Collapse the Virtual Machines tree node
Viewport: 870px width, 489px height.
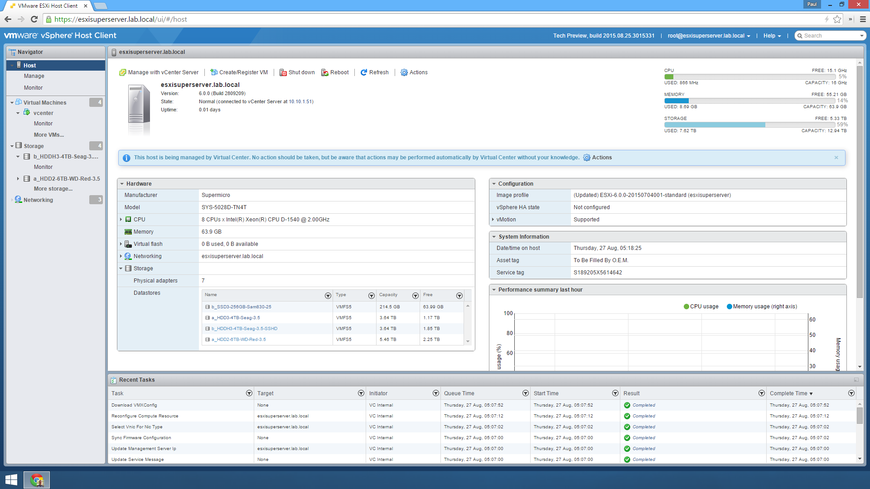[x=12, y=103]
